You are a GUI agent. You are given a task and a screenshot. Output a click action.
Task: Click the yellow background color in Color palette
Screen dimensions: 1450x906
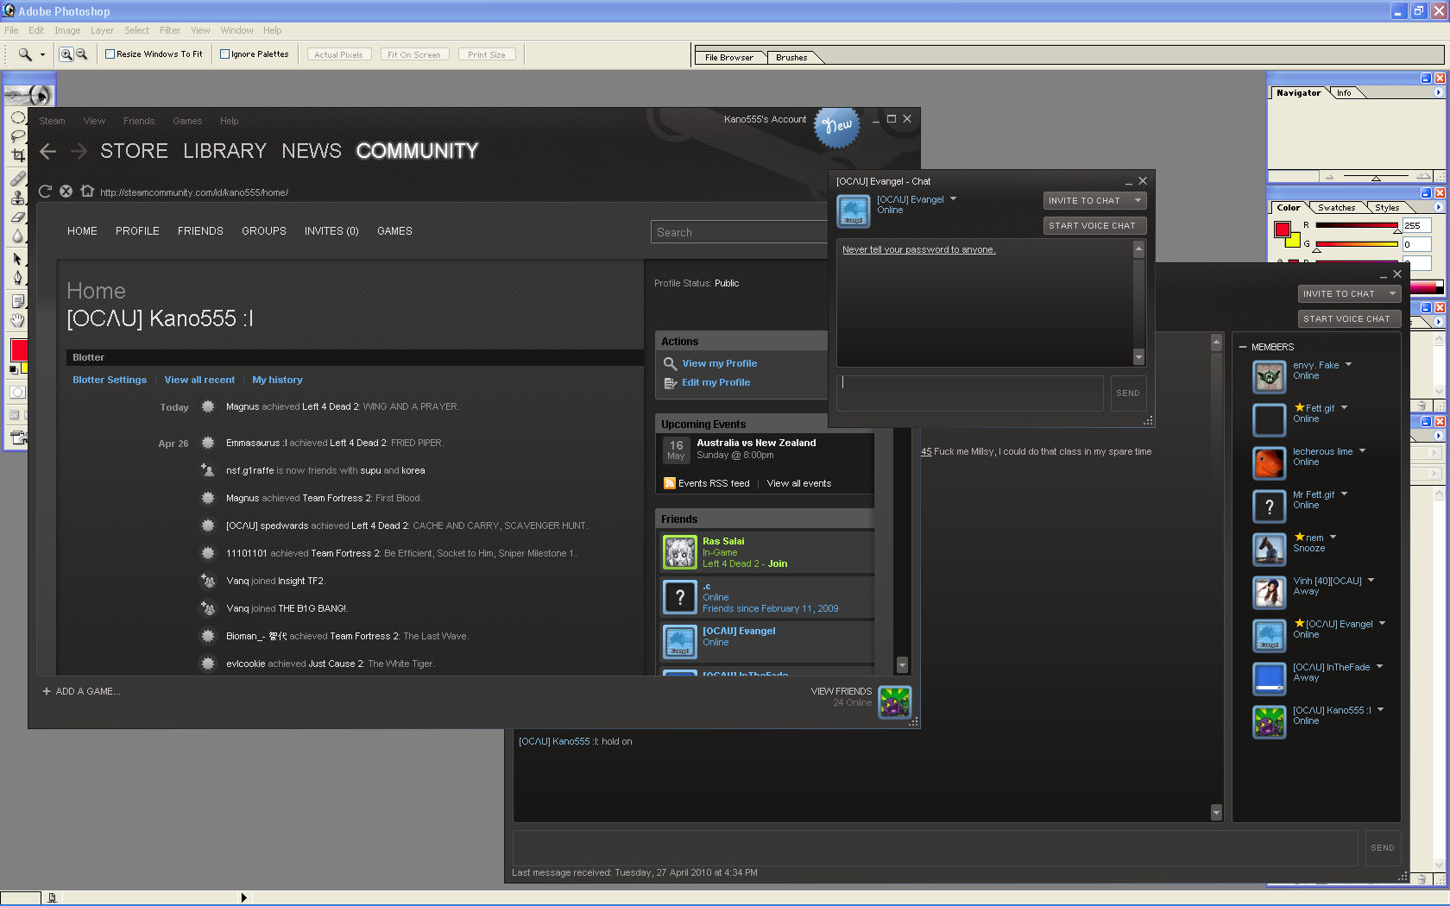(x=1293, y=240)
